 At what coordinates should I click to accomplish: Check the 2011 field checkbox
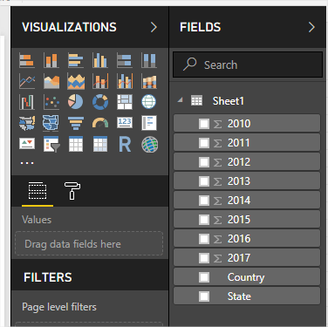click(x=204, y=143)
